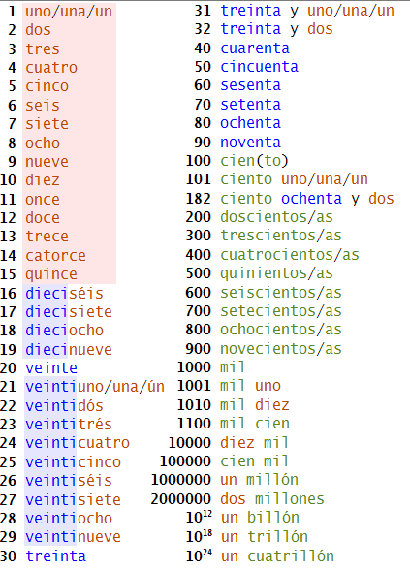Click the word "dos" in row 2
The height and width of the screenshot is (571, 410).
(38, 30)
